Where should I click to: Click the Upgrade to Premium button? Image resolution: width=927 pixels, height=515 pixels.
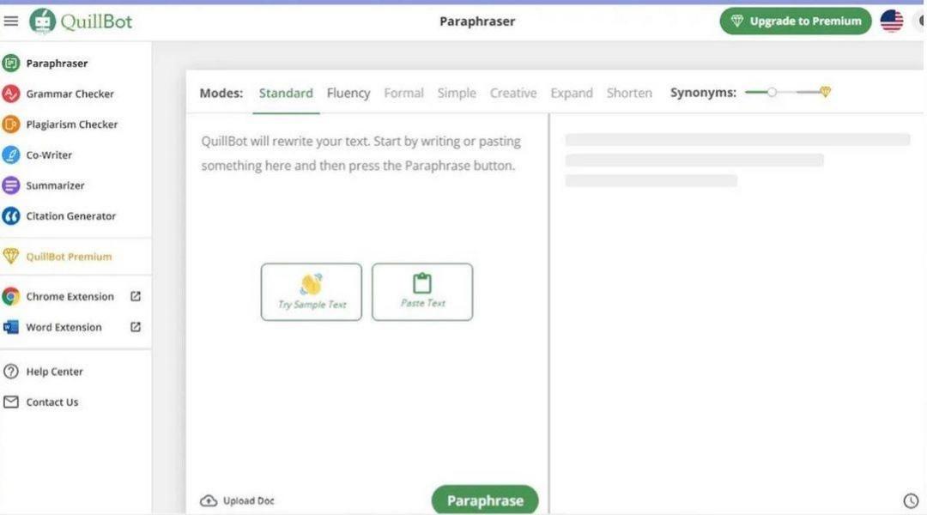click(x=796, y=21)
